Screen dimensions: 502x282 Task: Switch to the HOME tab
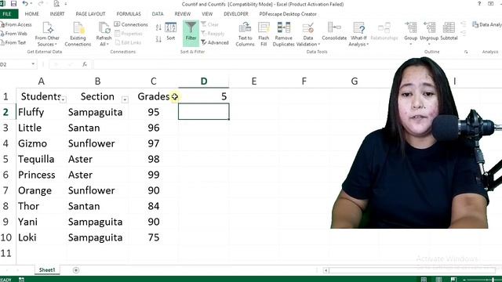[31, 14]
